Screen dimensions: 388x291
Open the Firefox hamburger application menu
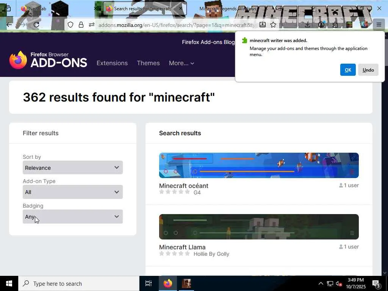[379, 25]
